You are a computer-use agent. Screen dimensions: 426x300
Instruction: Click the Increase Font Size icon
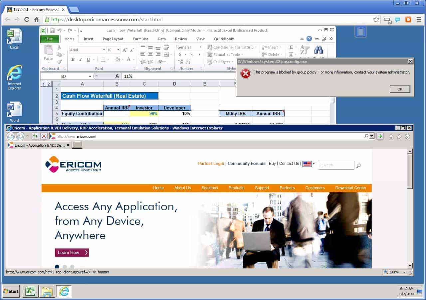125,50
